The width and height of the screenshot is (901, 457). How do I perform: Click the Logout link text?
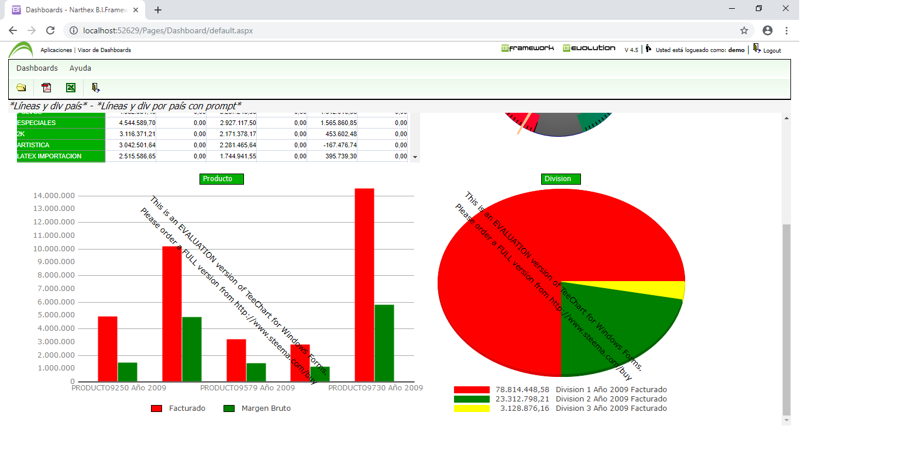pyautogui.click(x=772, y=51)
